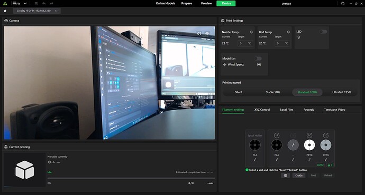Open the Local Files tab

click(x=287, y=110)
